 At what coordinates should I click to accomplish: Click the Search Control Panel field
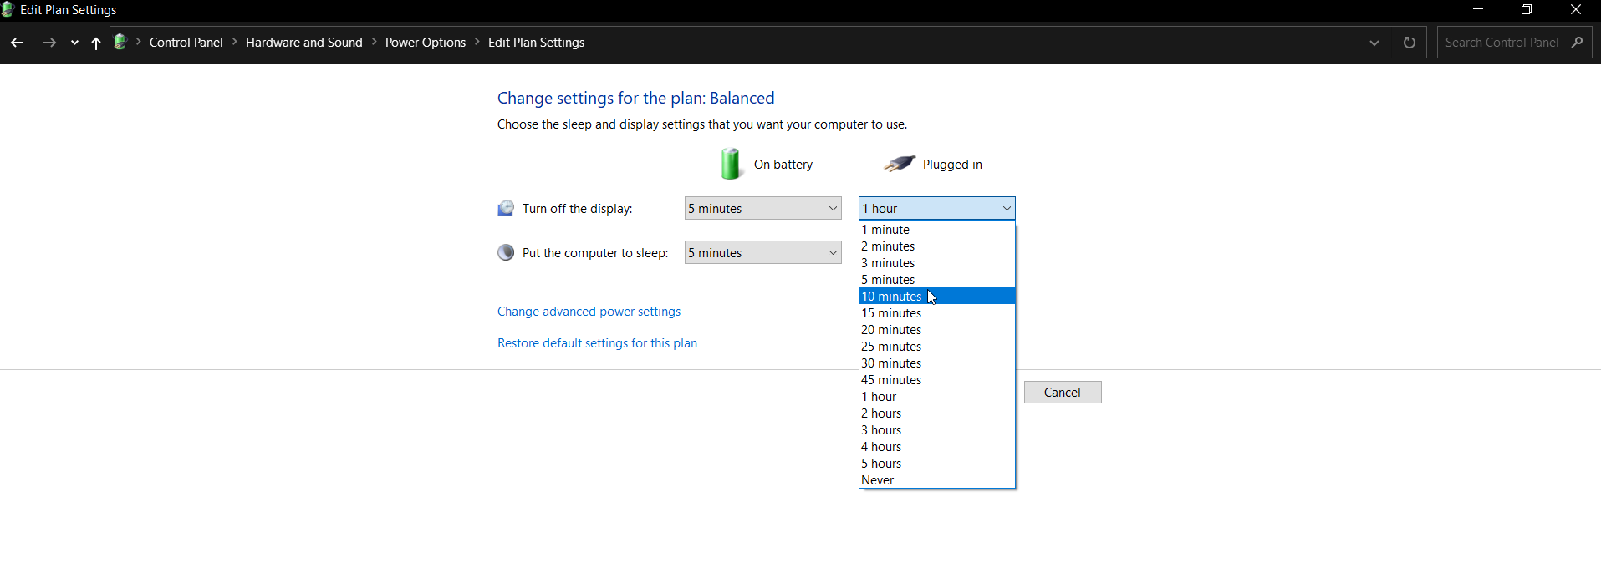[1502, 43]
